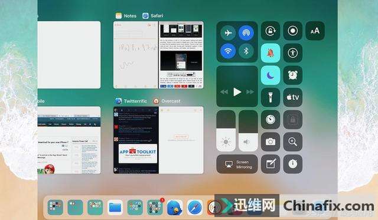Open the Dock folder with notification badge
The image size is (378, 220).
(155, 207)
